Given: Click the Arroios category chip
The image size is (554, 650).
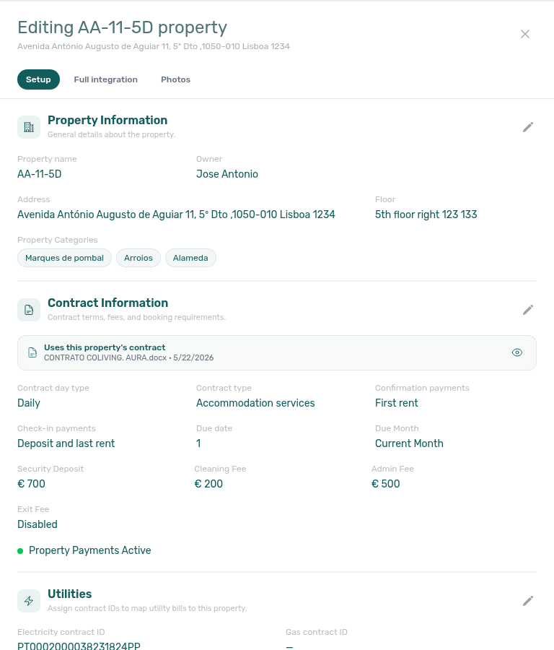Looking at the screenshot, I should (138, 258).
